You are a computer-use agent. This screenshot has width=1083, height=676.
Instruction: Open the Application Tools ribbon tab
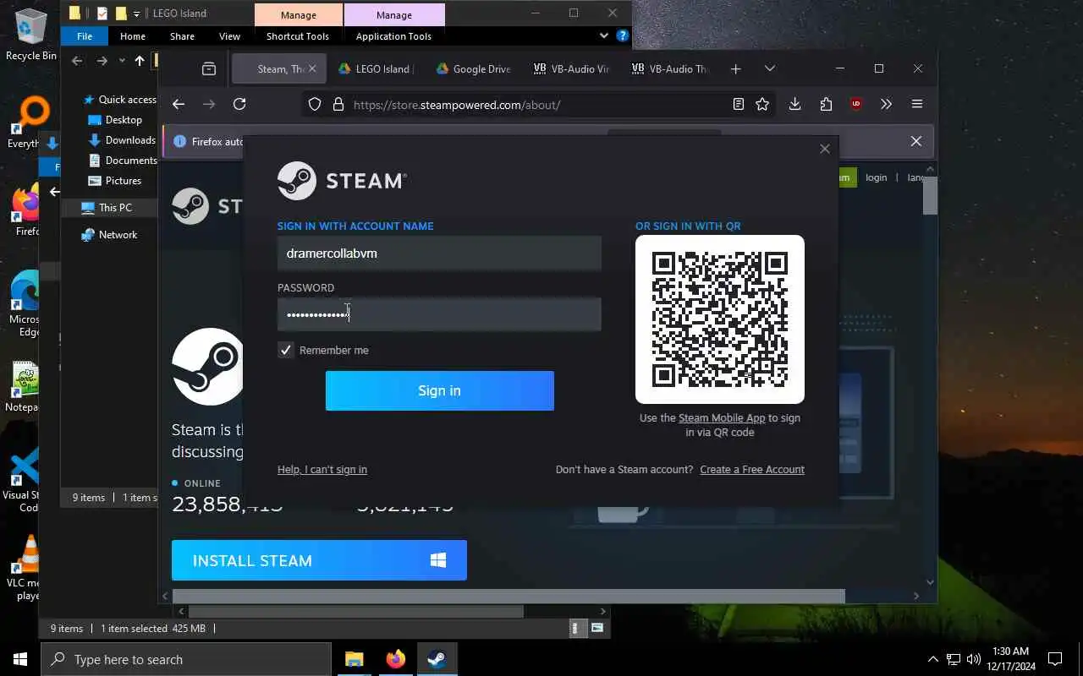pyautogui.click(x=393, y=36)
